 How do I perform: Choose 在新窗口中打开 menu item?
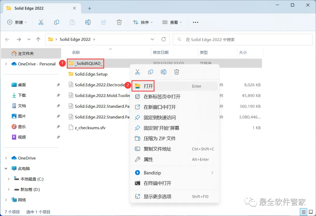tap(175, 107)
